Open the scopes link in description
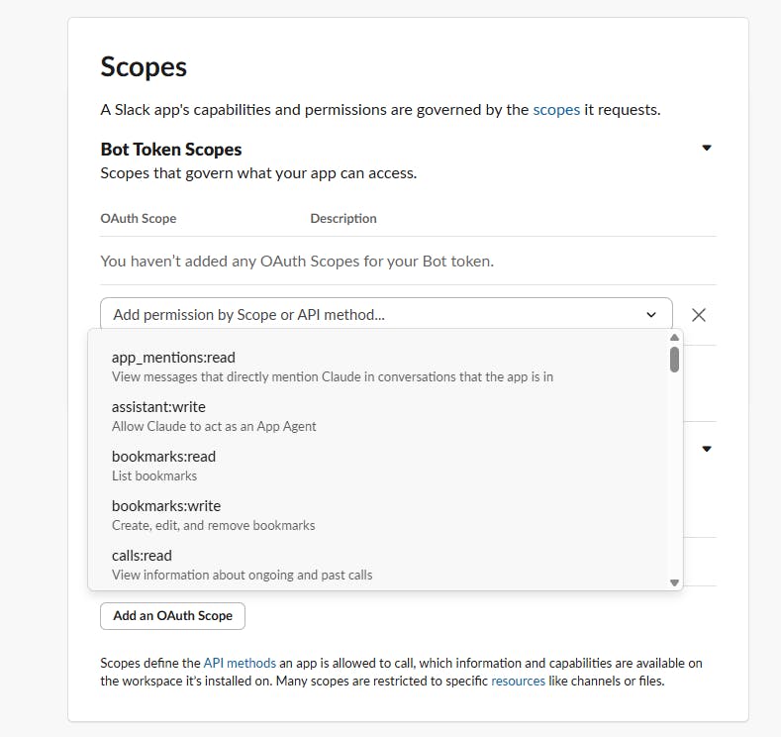This screenshot has width=781, height=737. pos(556,110)
